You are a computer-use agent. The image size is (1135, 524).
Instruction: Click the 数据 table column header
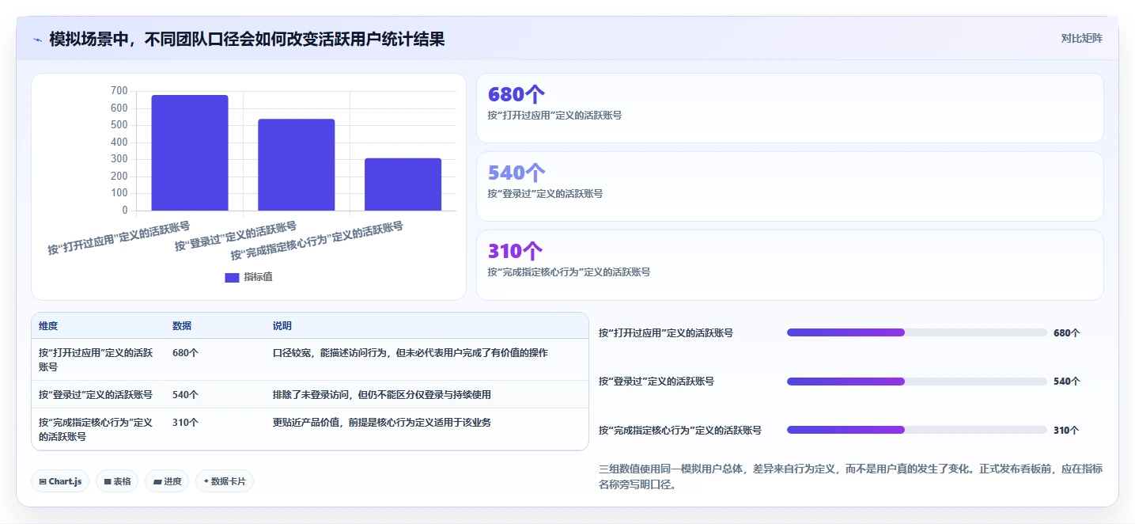coord(182,326)
